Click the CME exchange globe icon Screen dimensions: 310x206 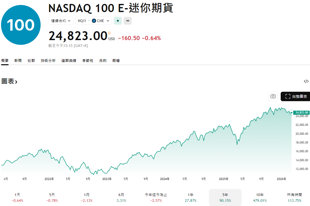tap(94, 21)
